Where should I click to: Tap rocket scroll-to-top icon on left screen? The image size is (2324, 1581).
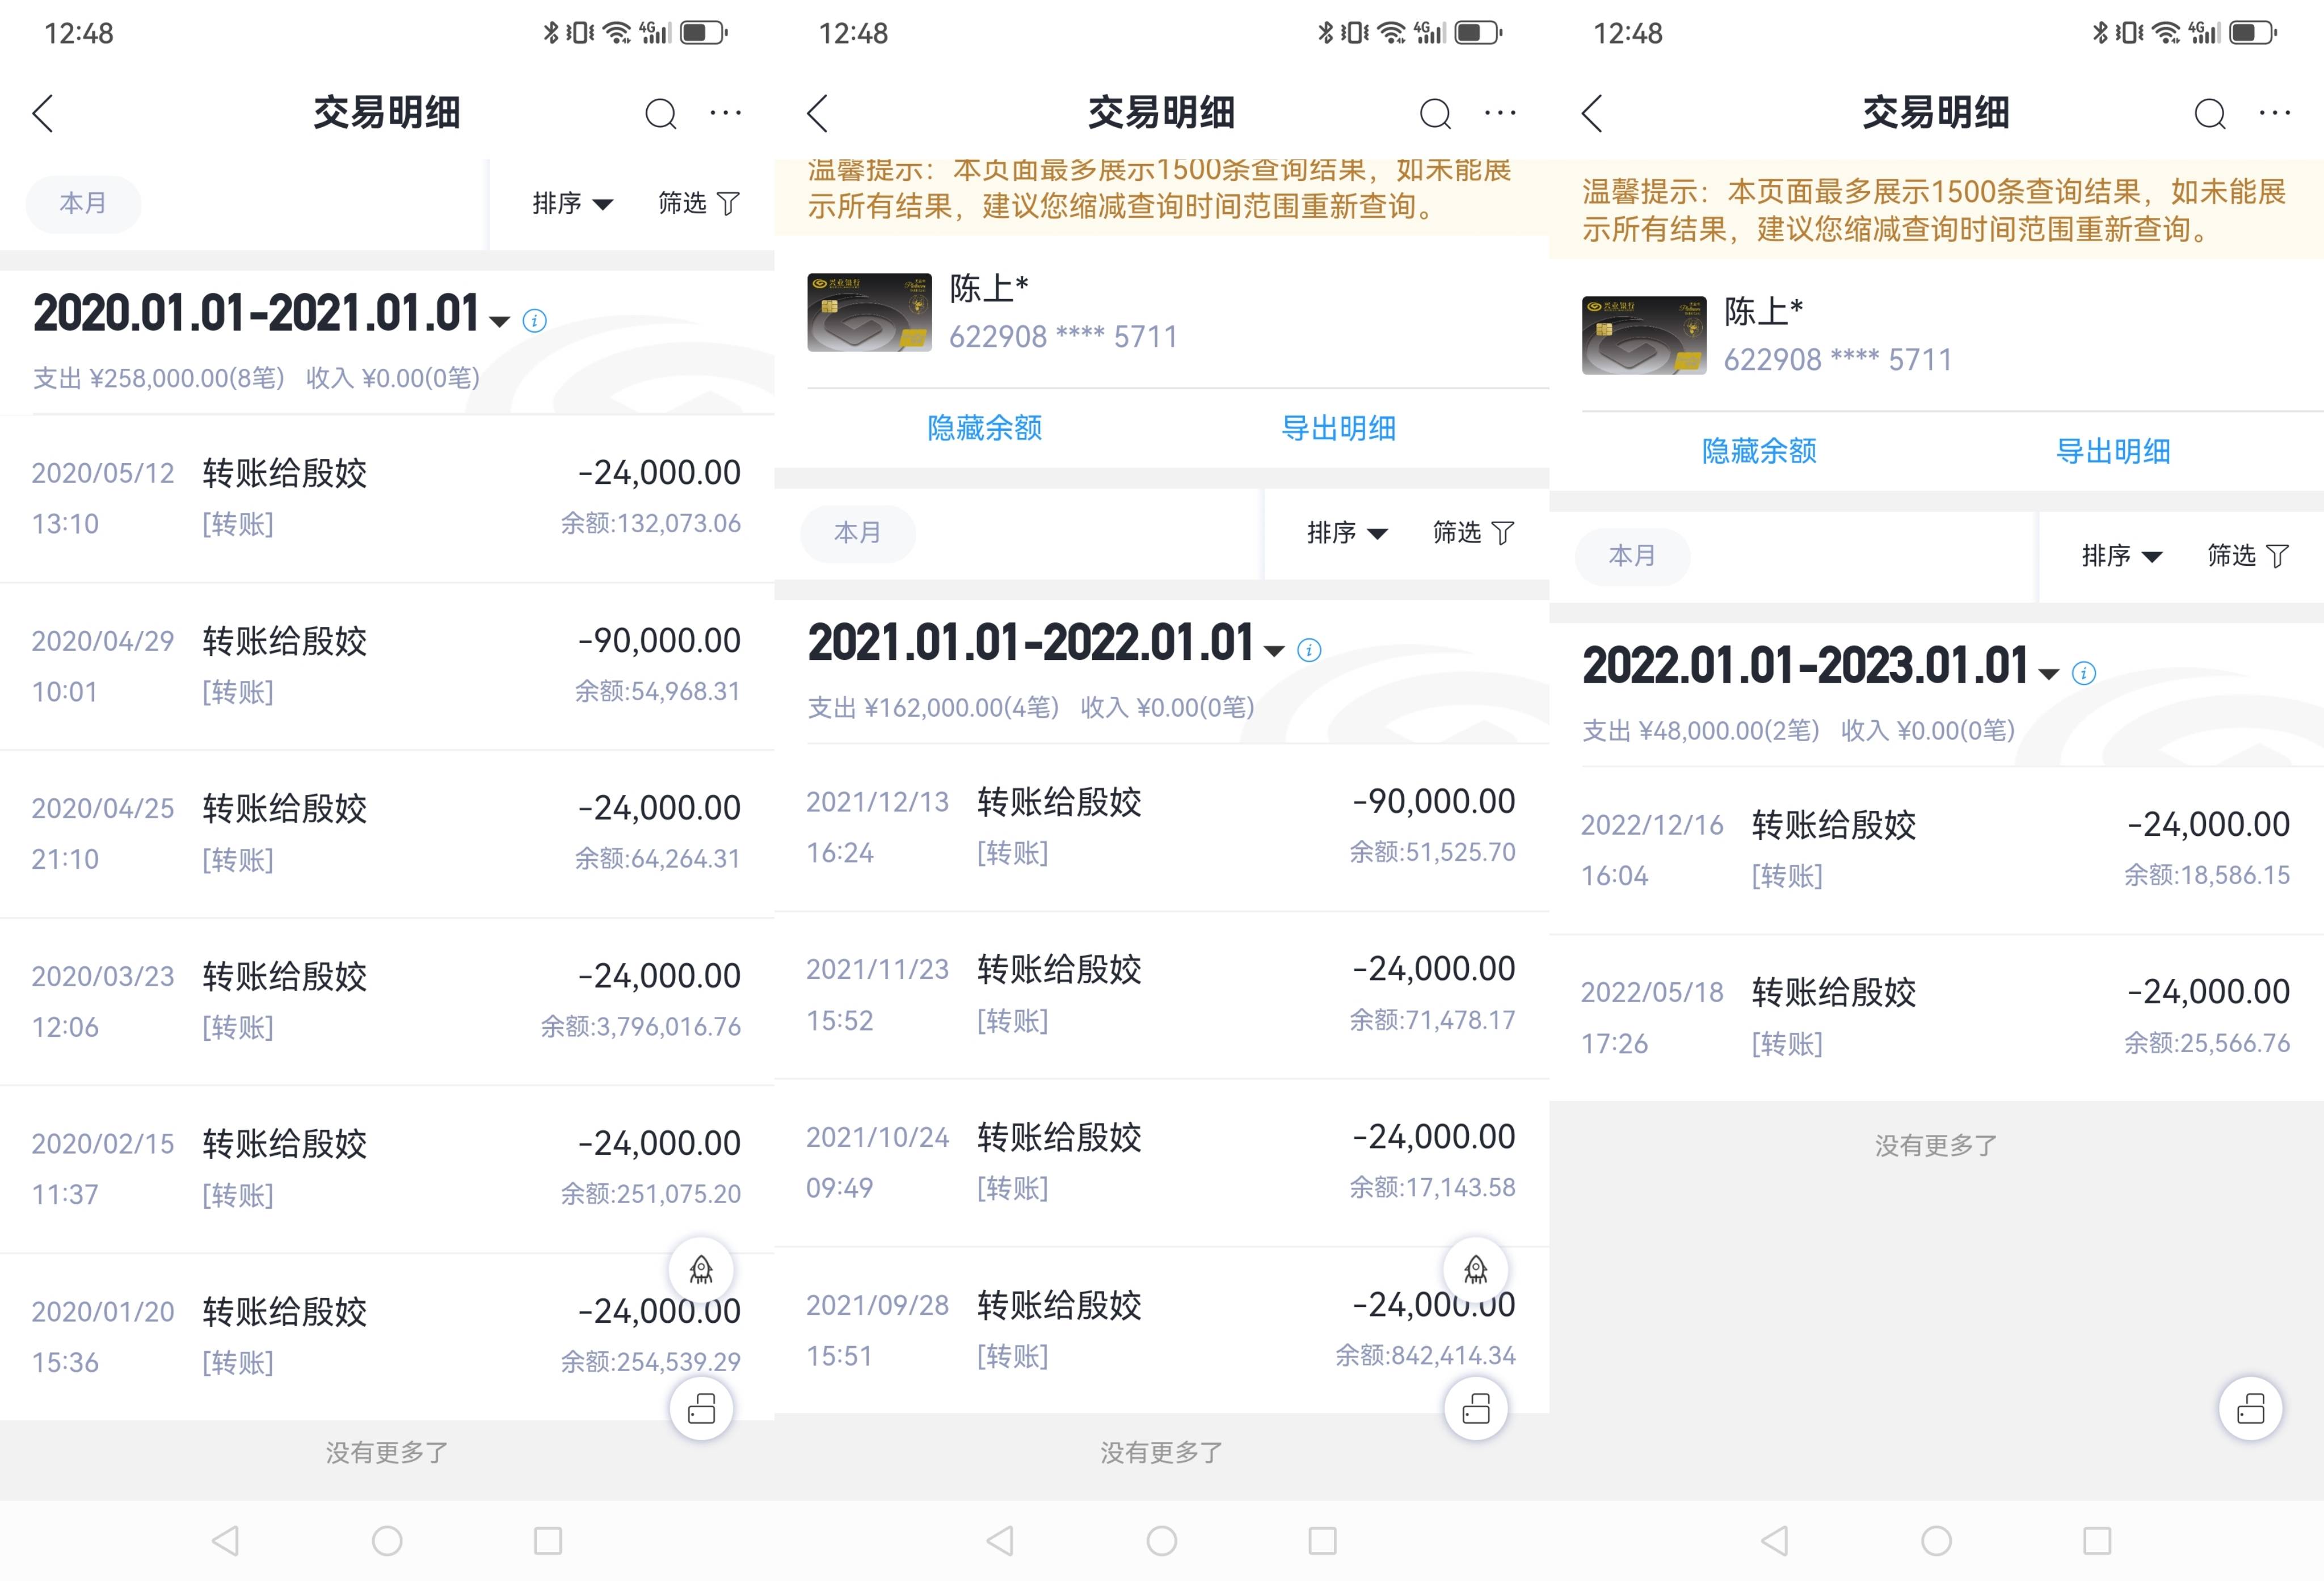point(701,1270)
